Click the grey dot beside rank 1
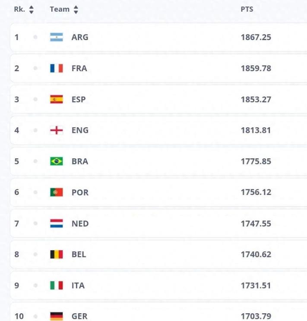Screen dimensions: 307x321 coord(35,37)
